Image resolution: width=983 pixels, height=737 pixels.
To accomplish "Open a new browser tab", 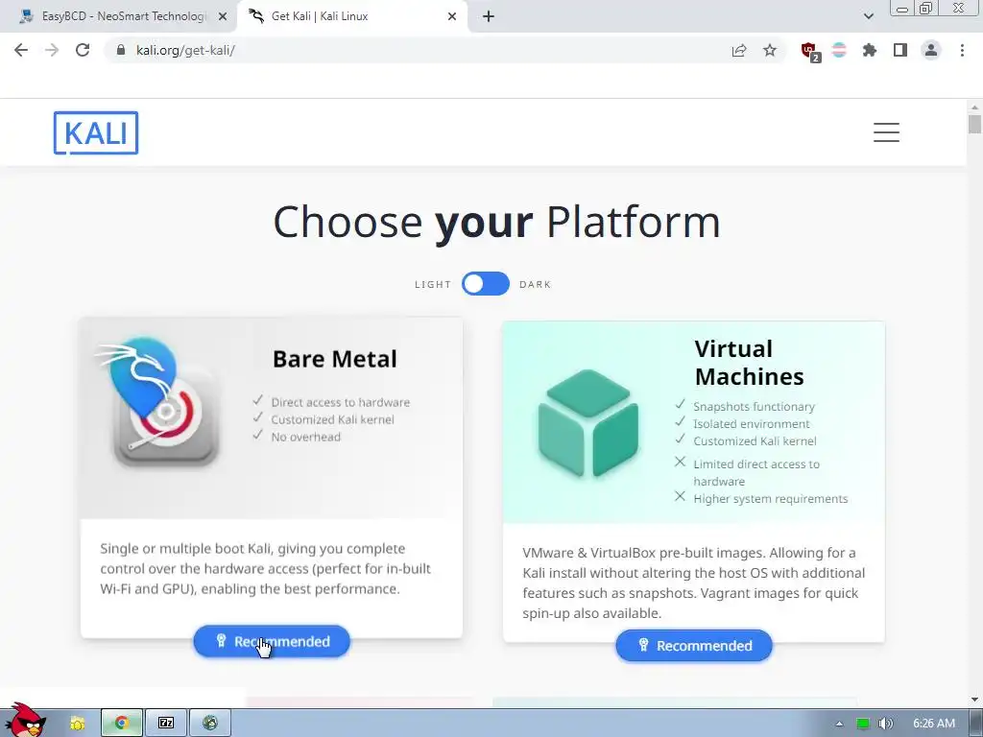I will tap(489, 17).
